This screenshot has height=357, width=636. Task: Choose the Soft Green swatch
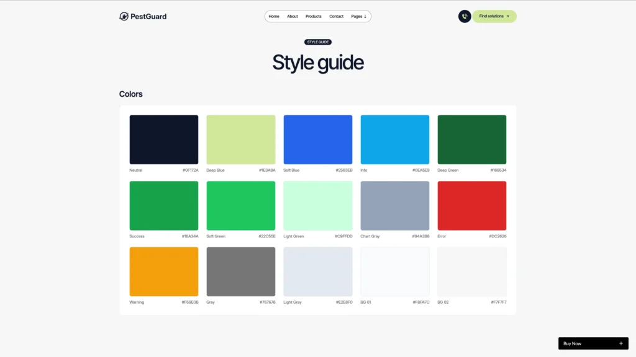[241, 206]
